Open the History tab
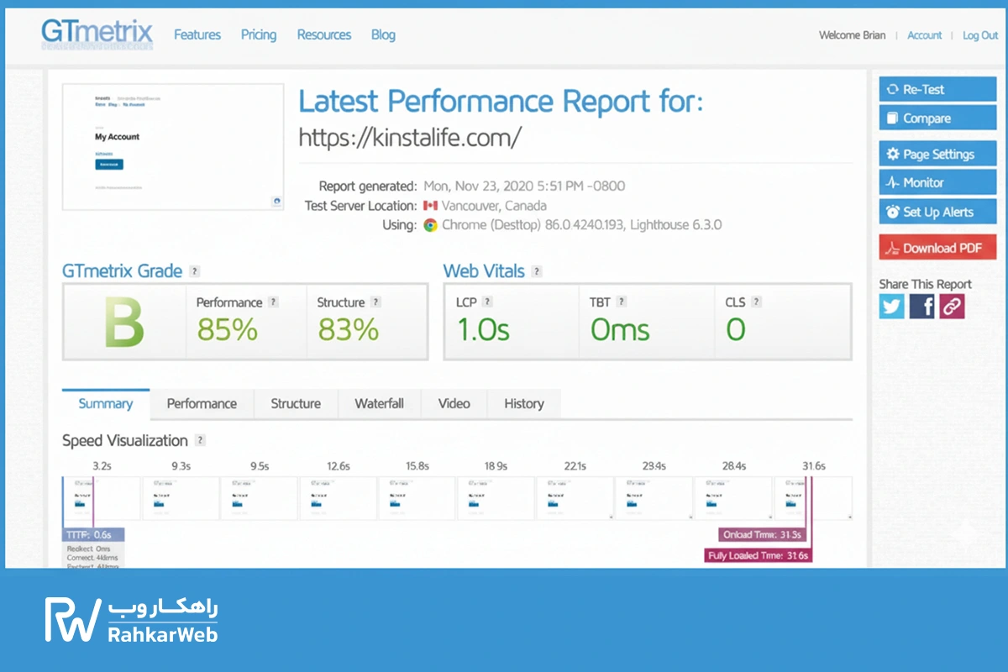 tap(524, 404)
